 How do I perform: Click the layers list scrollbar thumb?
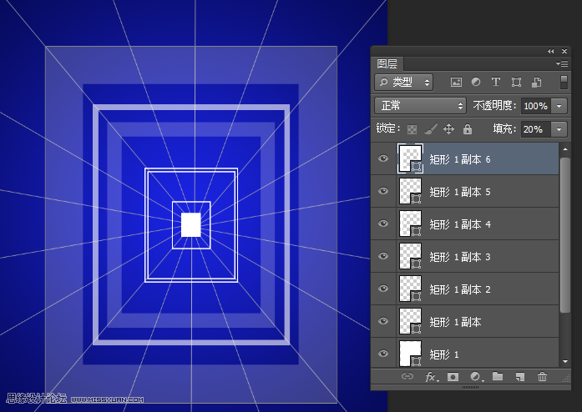[565, 235]
